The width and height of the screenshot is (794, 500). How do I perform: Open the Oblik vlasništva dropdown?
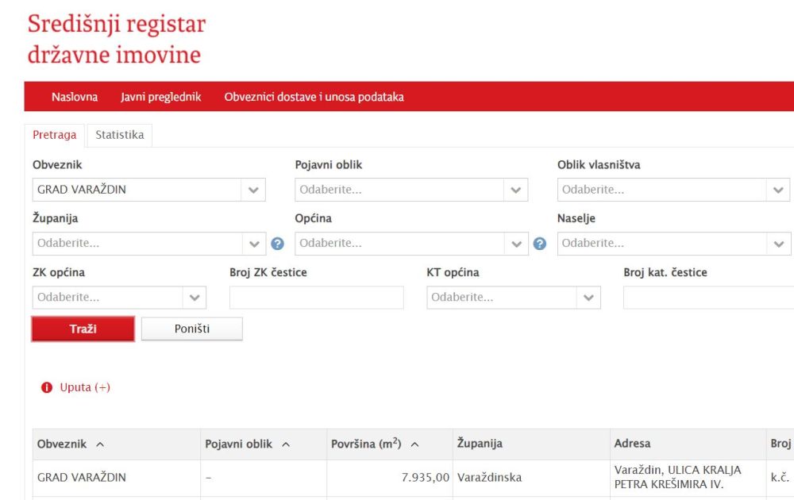click(778, 190)
